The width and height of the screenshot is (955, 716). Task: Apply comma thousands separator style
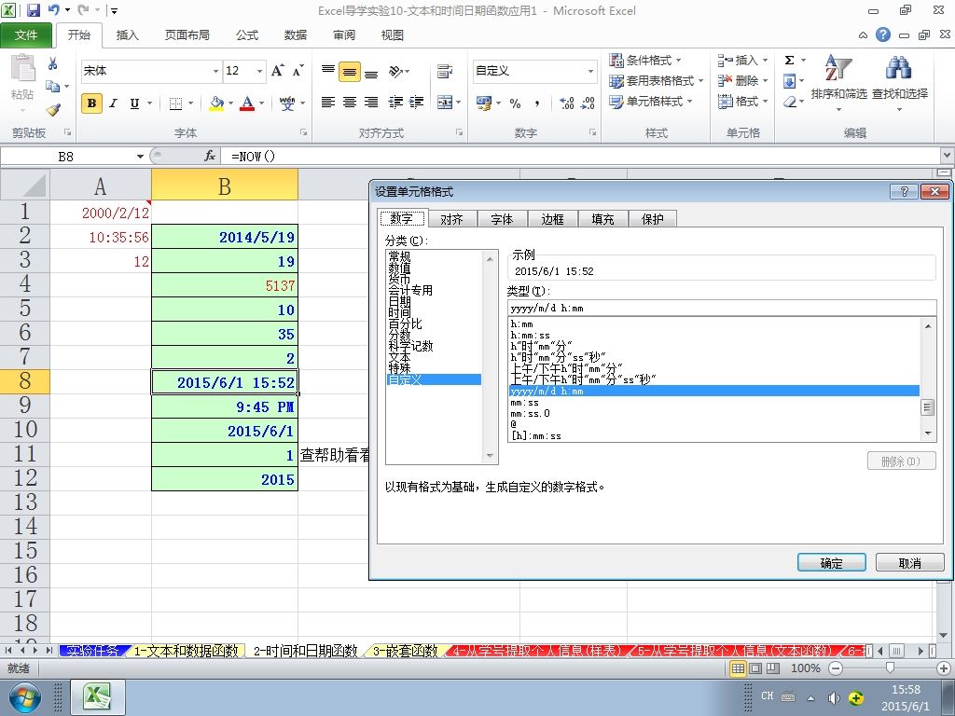click(x=536, y=103)
